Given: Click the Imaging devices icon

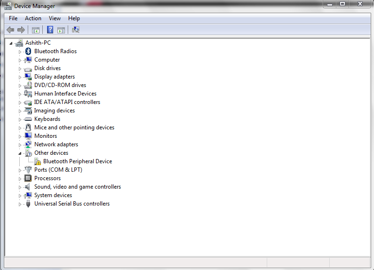Looking at the screenshot, I should 28,111.
